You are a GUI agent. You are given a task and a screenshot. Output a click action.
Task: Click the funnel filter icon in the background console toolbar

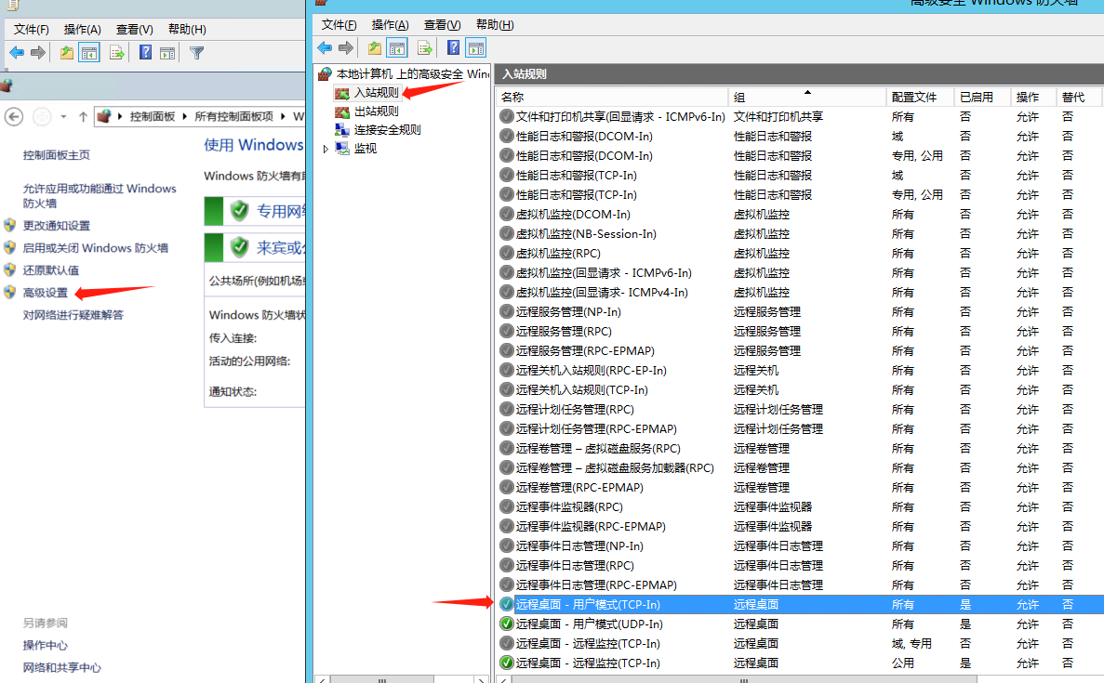pos(196,53)
